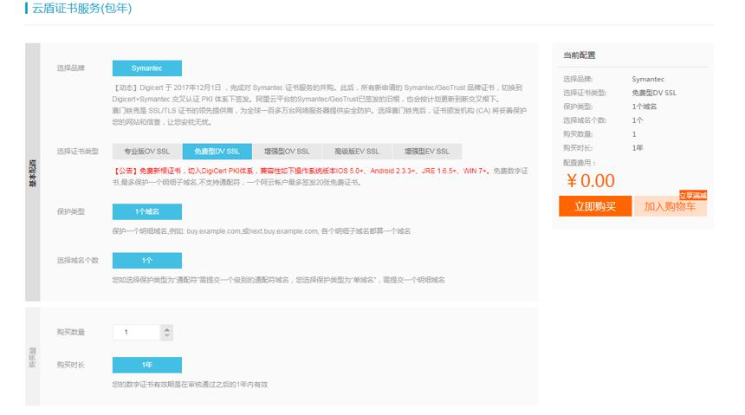The height and width of the screenshot is (415, 745).
Task: Pick the 高级版EV SSL certificate type
Action: pos(357,151)
